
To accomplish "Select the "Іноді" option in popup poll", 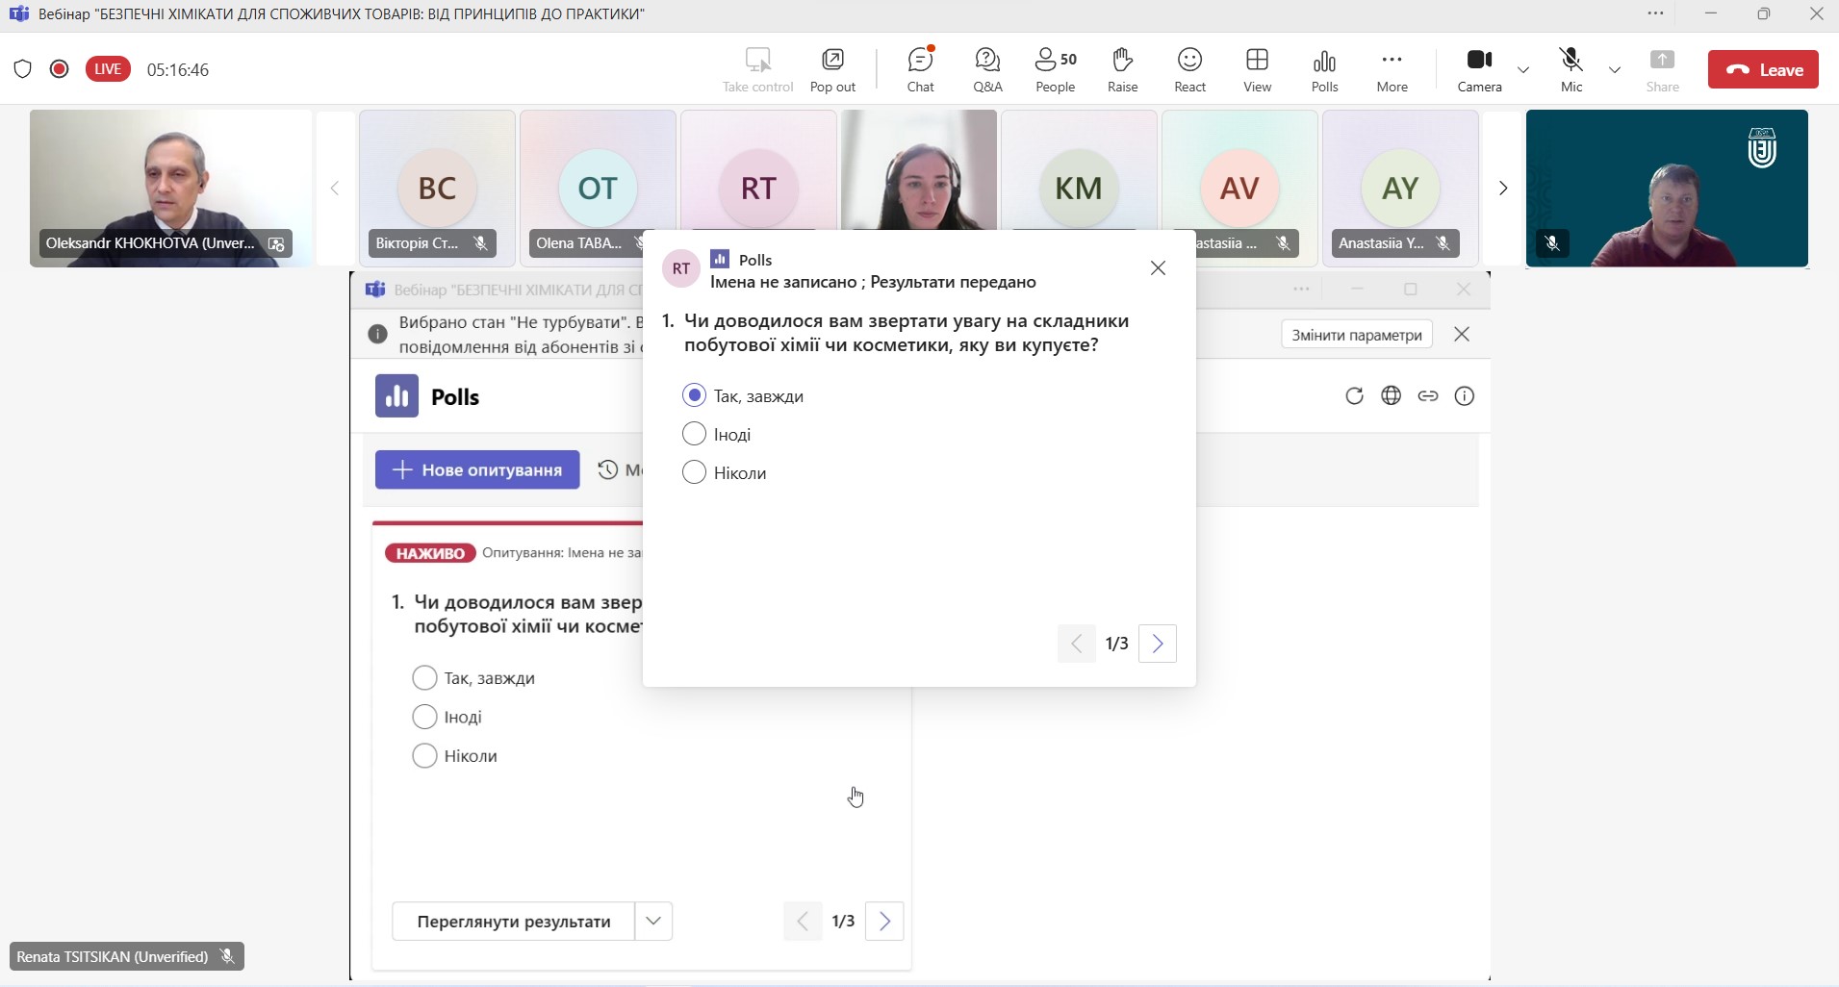I will tap(694, 434).
